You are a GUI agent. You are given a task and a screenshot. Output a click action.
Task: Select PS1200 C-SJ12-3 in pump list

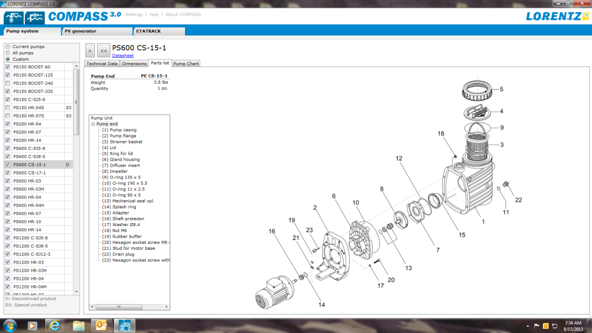pos(39,254)
